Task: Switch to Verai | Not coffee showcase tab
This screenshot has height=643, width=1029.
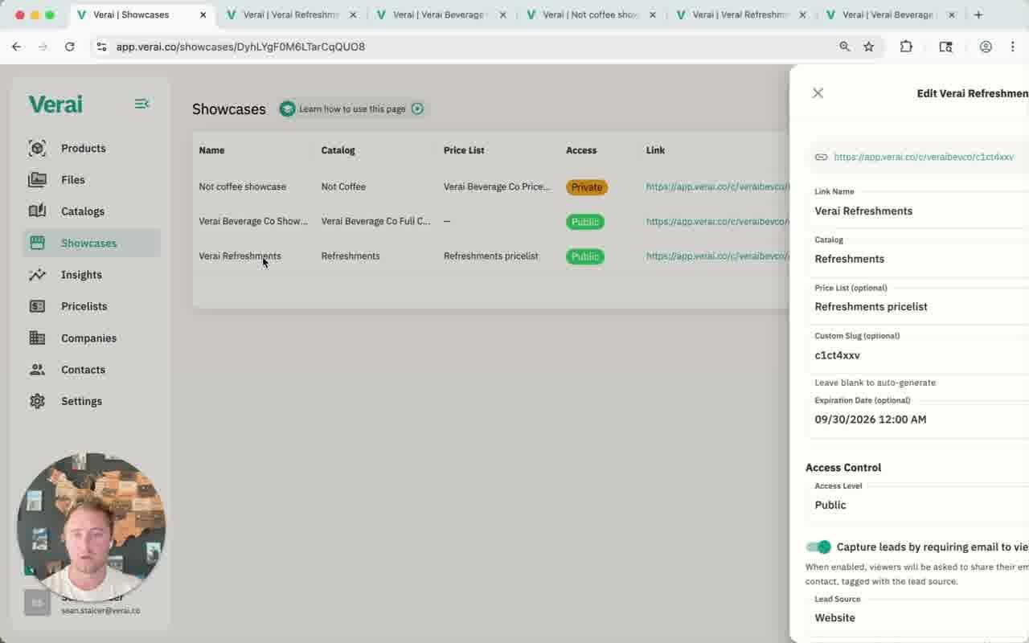Action: pyautogui.click(x=591, y=14)
